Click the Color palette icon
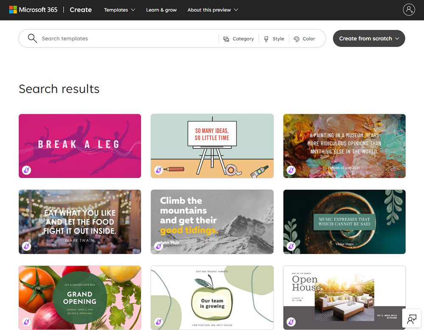Viewport: 424px width, 330px height. [x=296, y=39]
